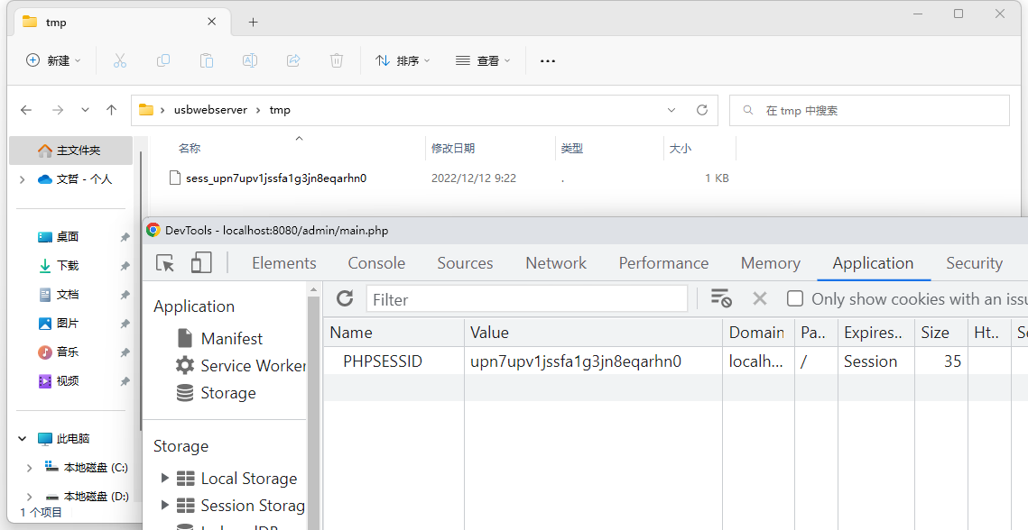Screen dimensions: 1028x530
Task: Go up one folder level
Action: pos(111,110)
